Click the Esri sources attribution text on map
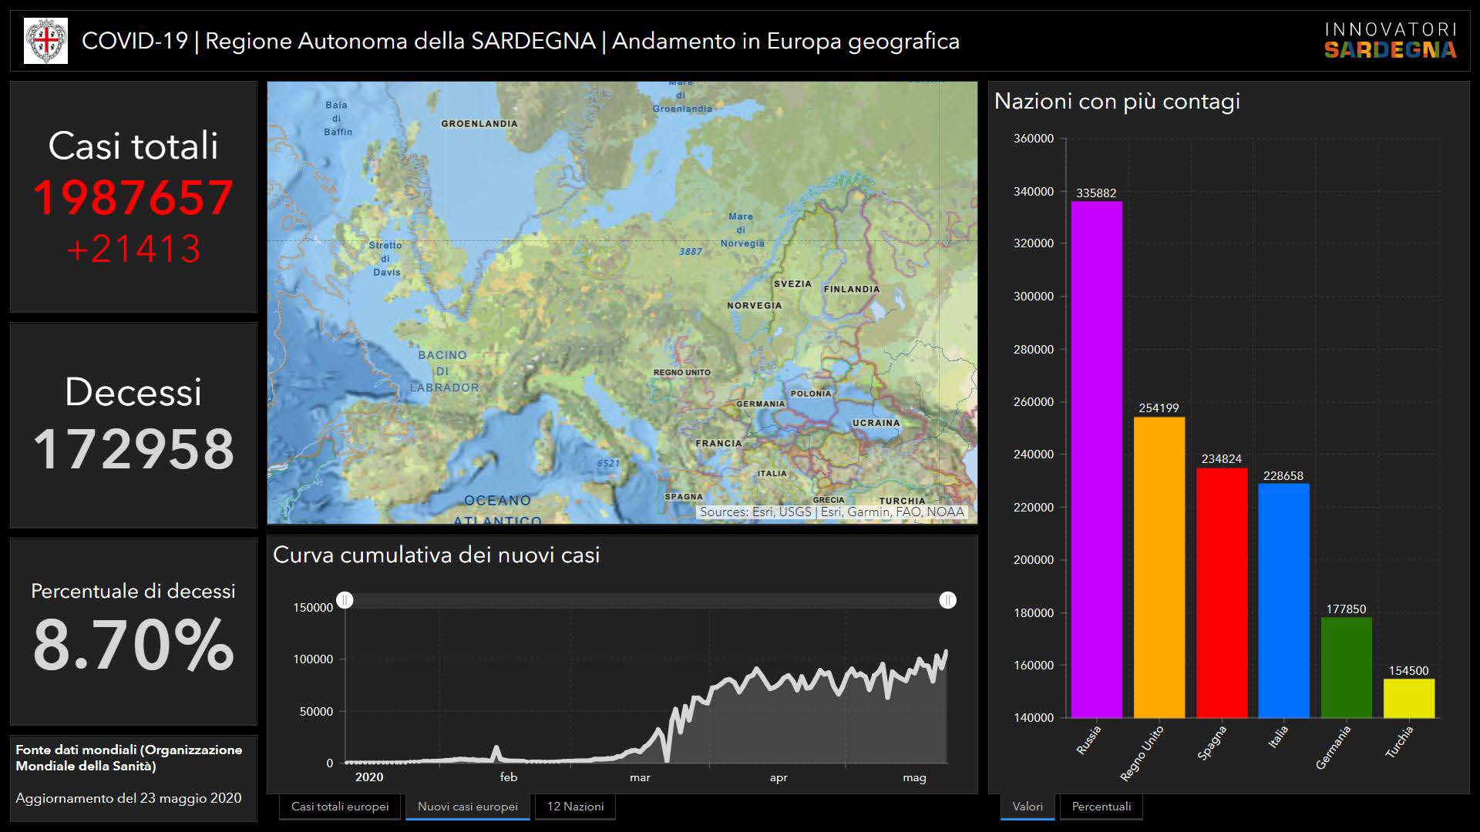 831,512
